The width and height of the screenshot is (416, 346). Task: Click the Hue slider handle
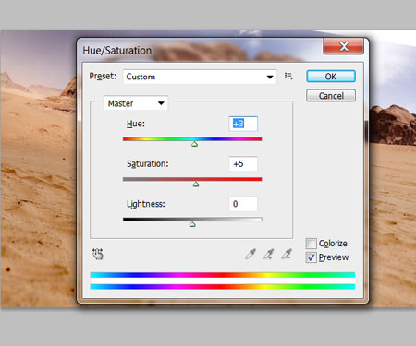(194, 144)
